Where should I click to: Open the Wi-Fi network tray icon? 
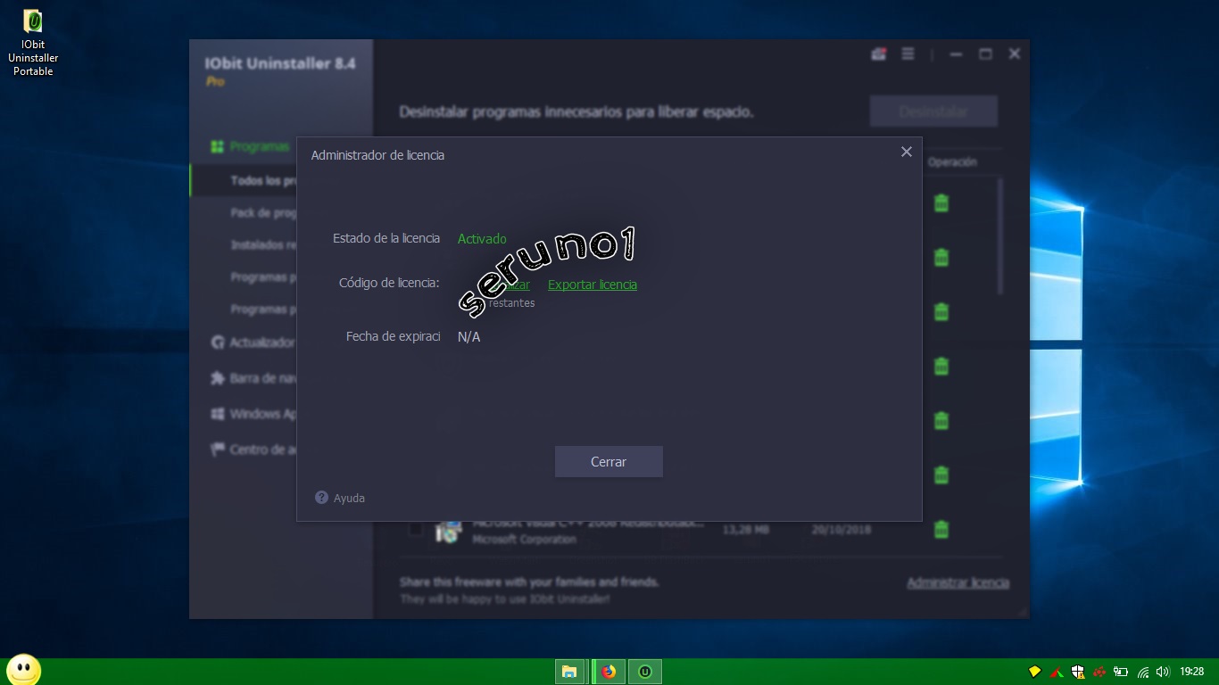coord(1142,672)
